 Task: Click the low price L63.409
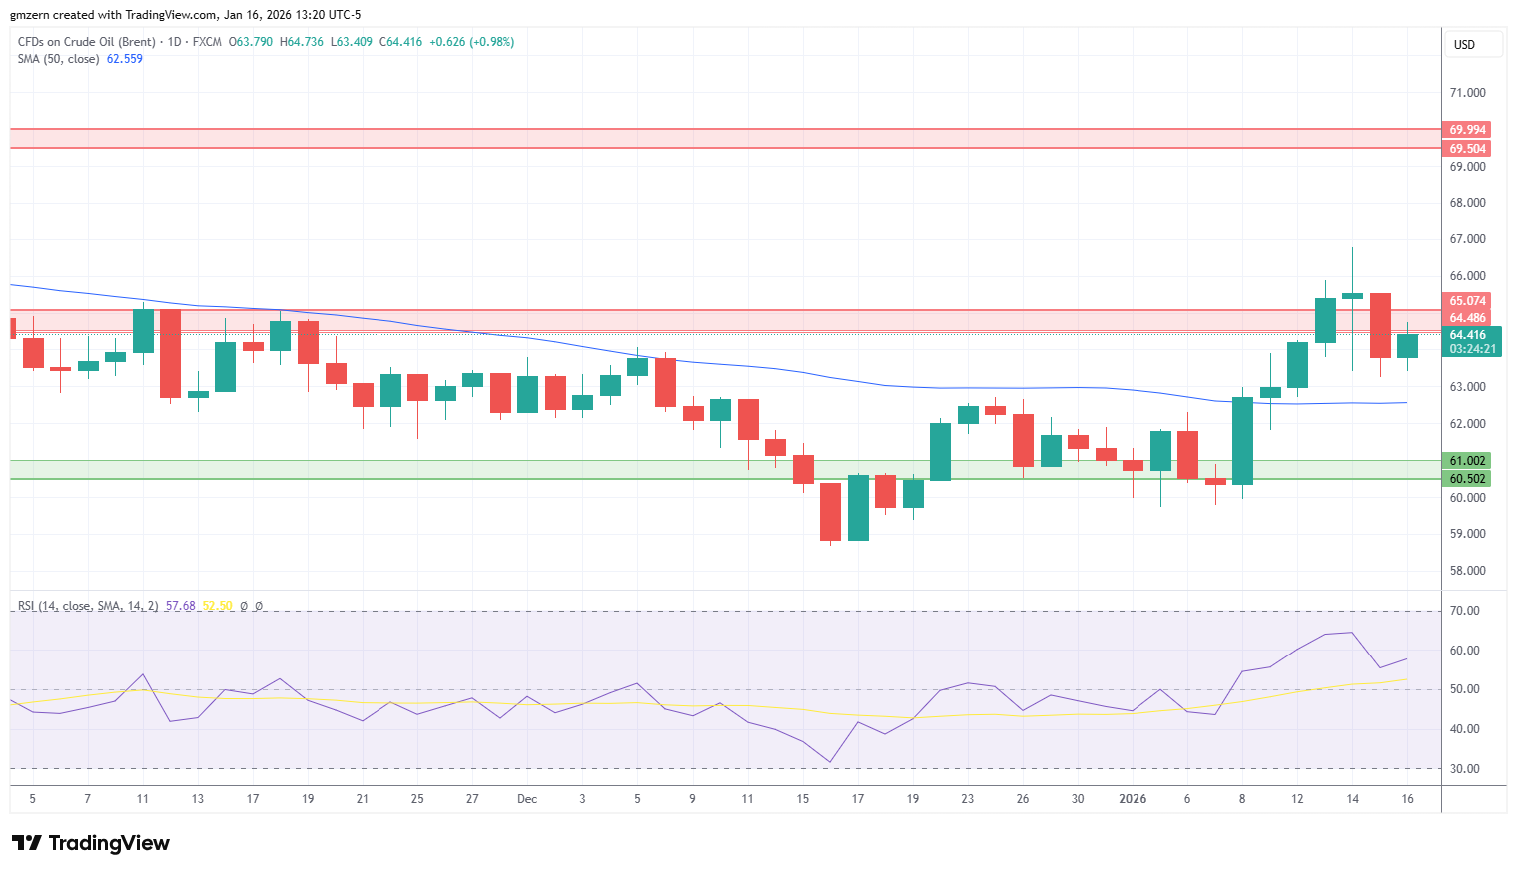pyautogui.click(x=352, y=42)
